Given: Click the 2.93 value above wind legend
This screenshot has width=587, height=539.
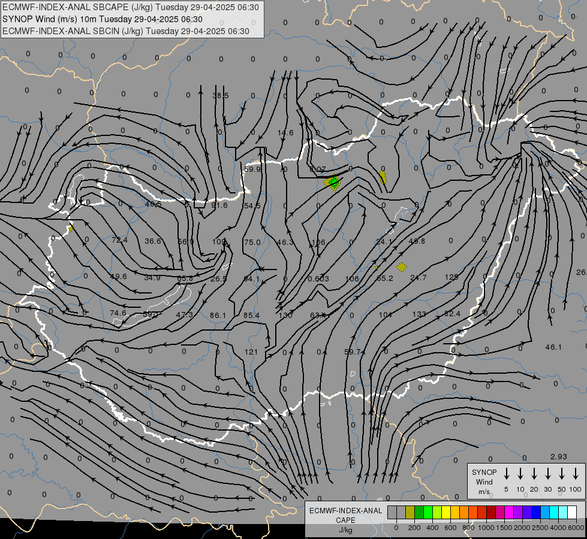Looking at the screenshot, I should pos(559,457).
